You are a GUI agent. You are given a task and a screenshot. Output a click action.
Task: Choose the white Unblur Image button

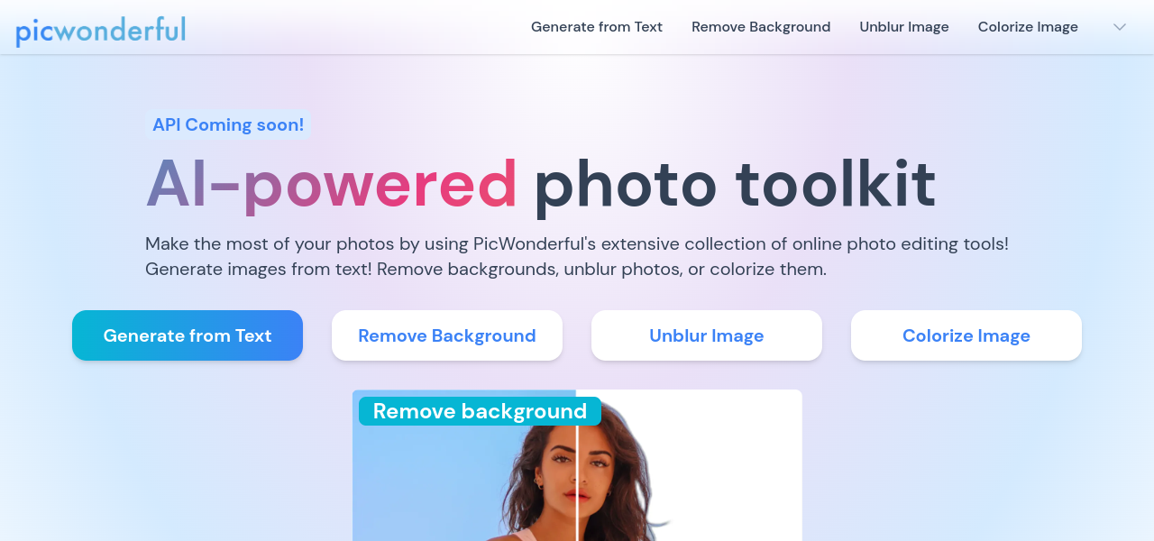[707, 335]
